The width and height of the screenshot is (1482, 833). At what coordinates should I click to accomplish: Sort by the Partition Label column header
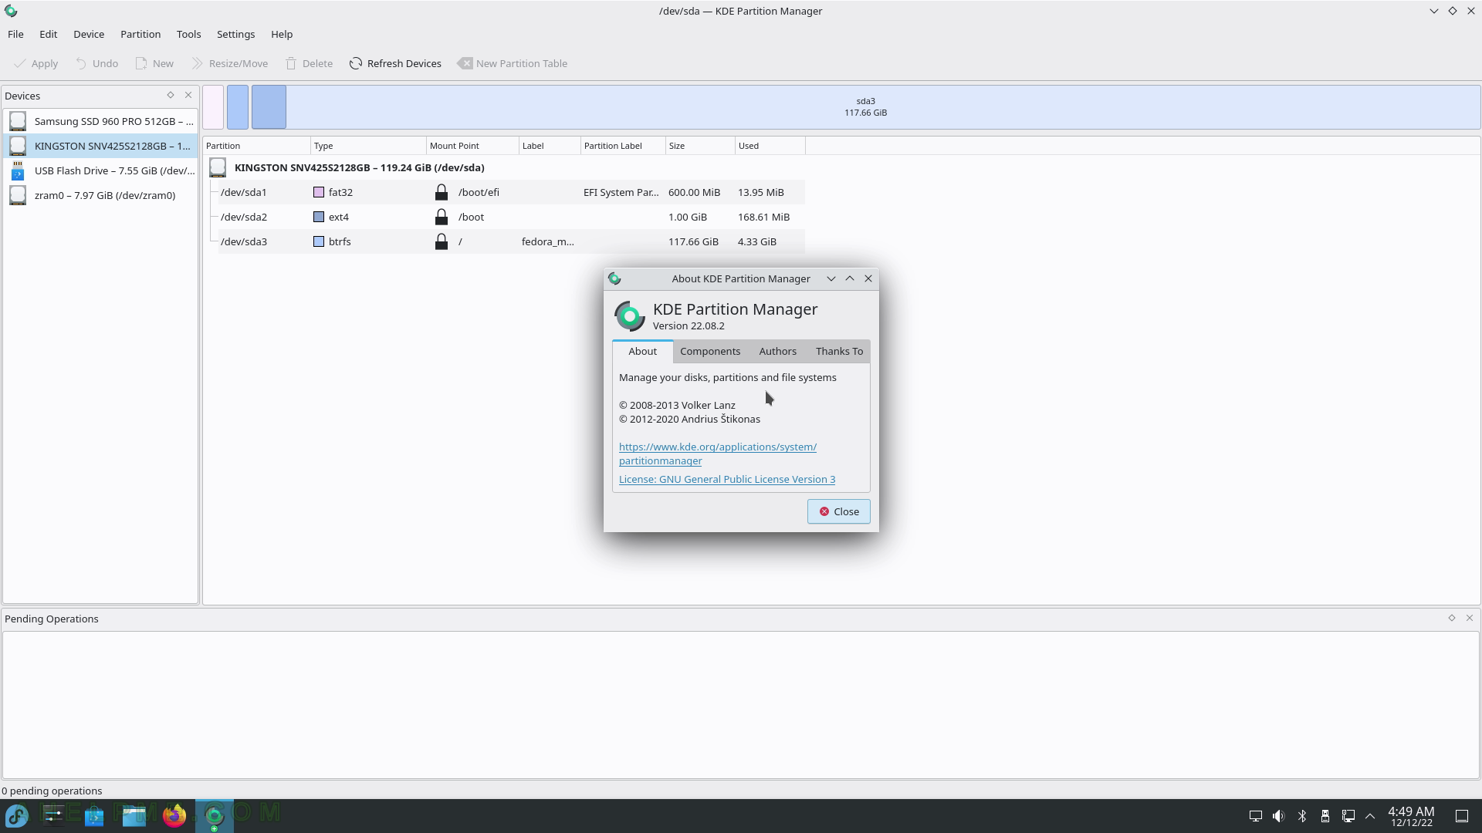tap(623, 146)
